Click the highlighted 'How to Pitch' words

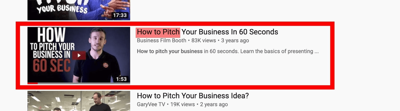point(158,32)
